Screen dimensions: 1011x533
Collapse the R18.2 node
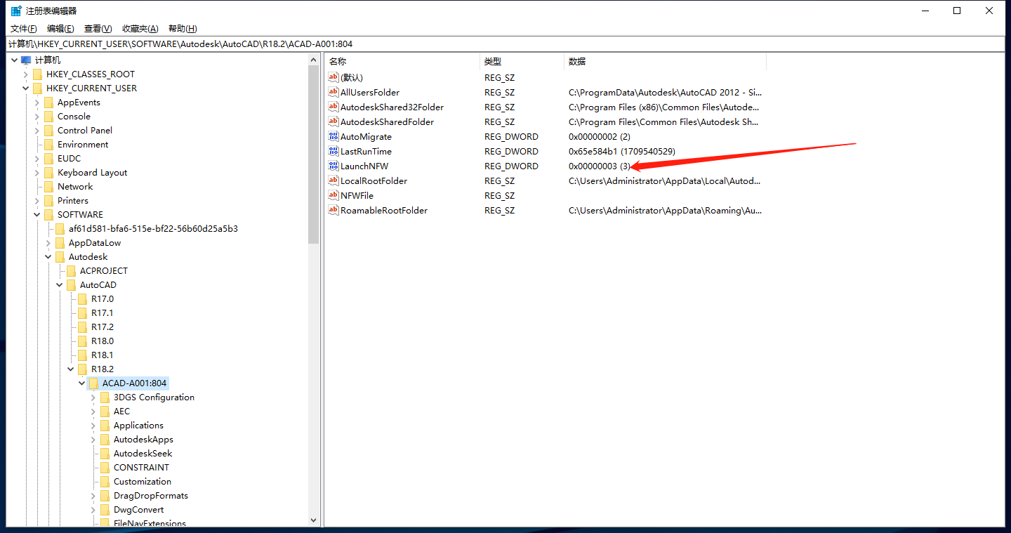(71, 369)
